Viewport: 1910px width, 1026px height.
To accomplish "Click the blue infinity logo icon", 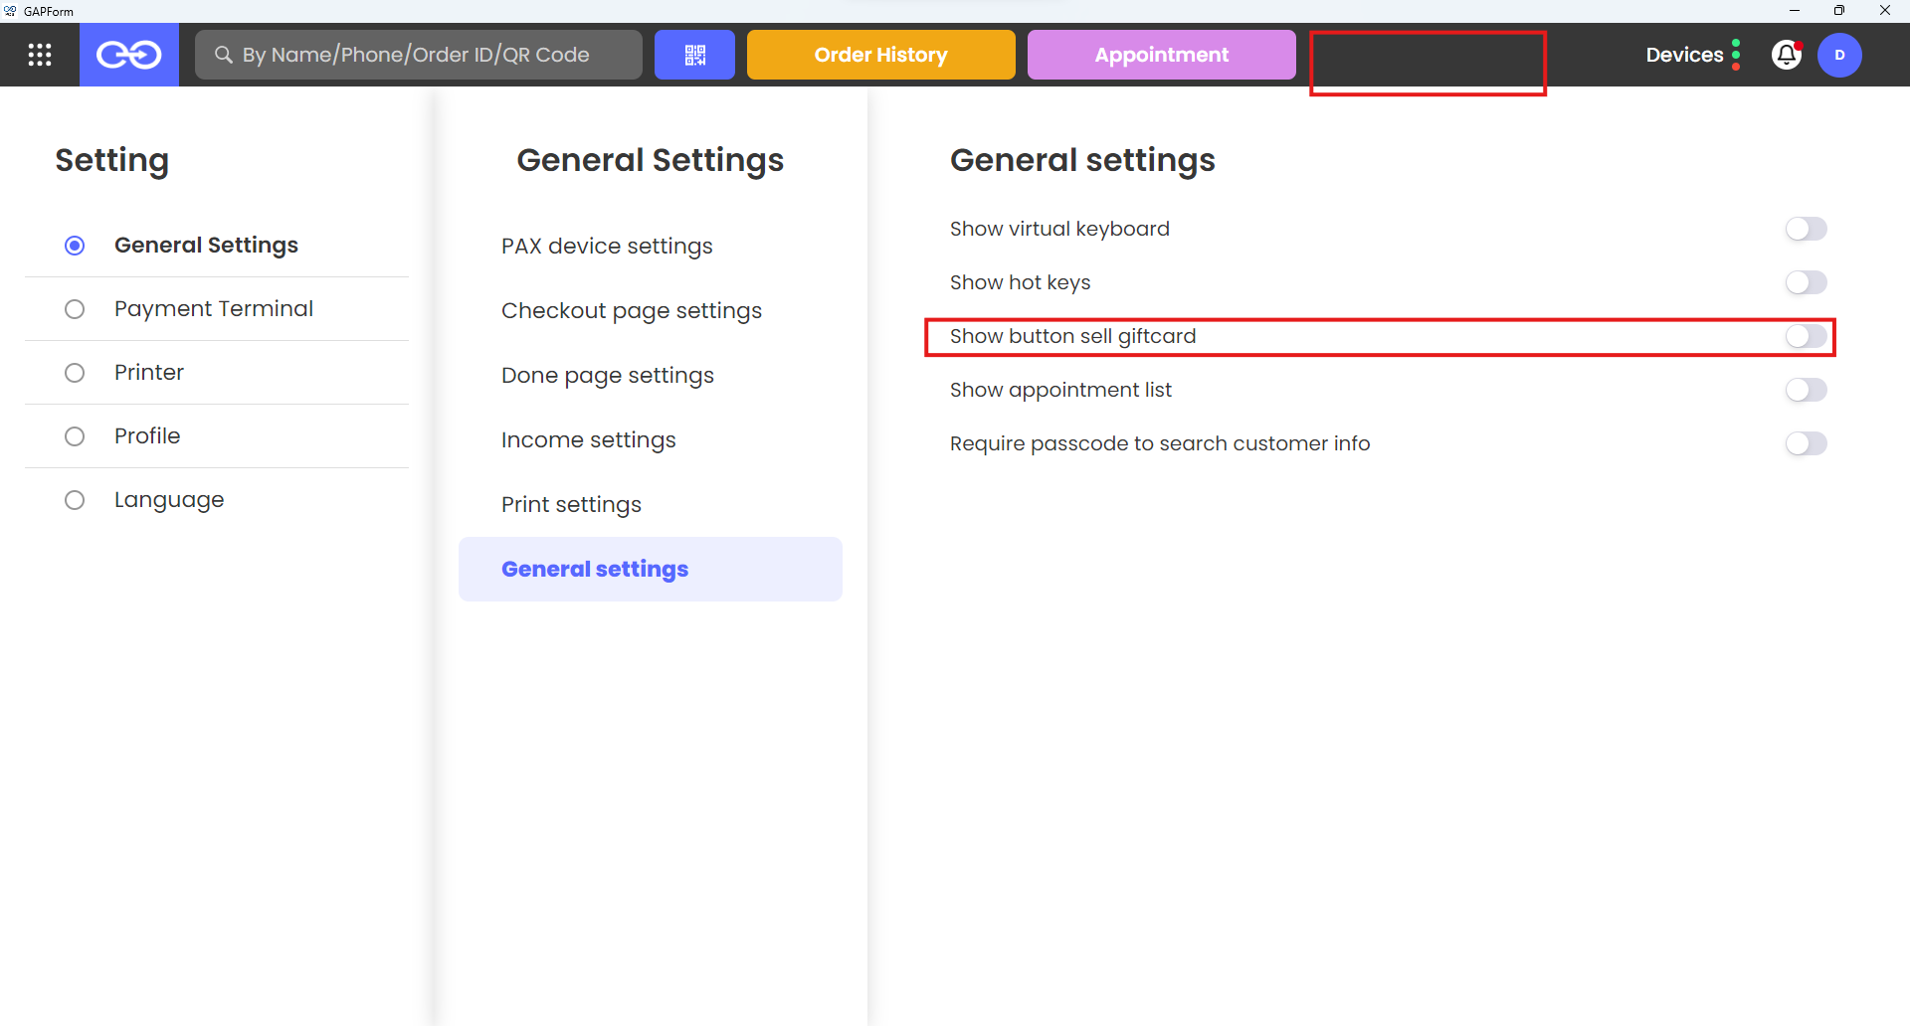I will [x=128, y=55].
